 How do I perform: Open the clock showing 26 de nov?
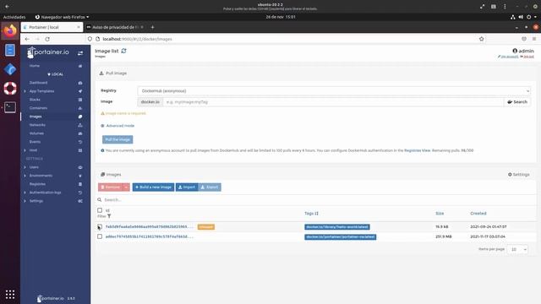click(x=280, y=17)
